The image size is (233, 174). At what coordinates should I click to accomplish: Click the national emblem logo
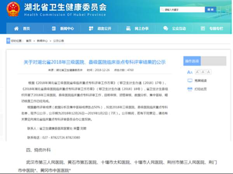pos(13,9)
